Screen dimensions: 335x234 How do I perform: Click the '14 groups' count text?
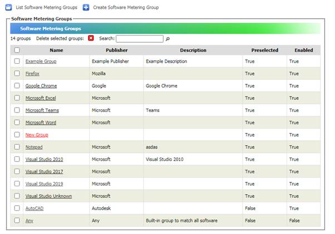click(21, 39)
